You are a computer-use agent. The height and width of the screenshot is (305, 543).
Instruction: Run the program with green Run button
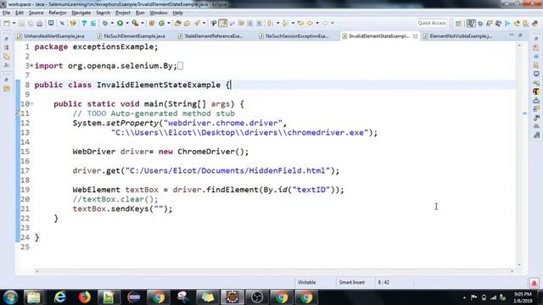[120, 23]
